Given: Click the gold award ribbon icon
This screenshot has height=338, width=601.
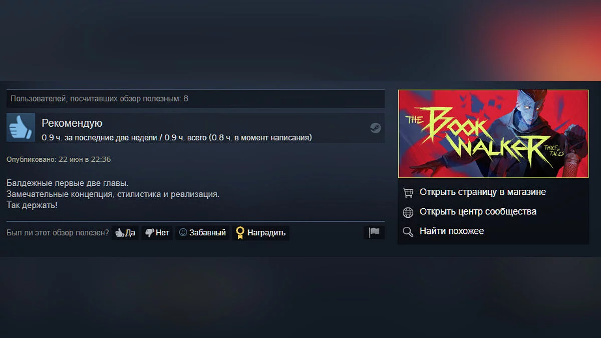Looking at the screenshot, I should pyautogui.click(x=240, y=233).
